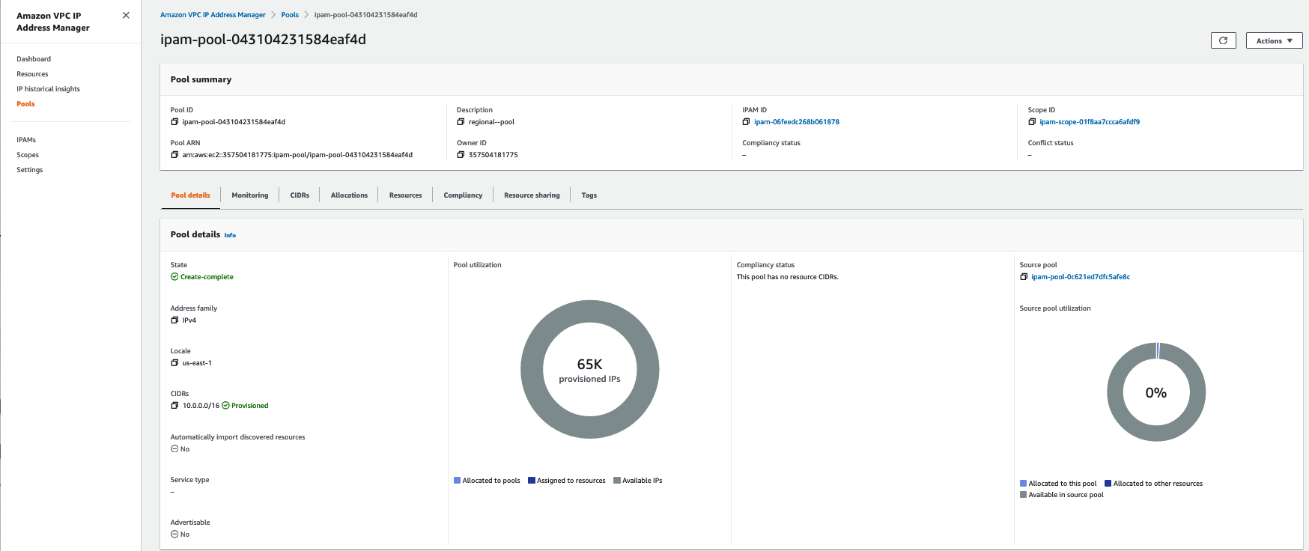Open the Resources tab
1309x551 pixels.
point(405,195)
